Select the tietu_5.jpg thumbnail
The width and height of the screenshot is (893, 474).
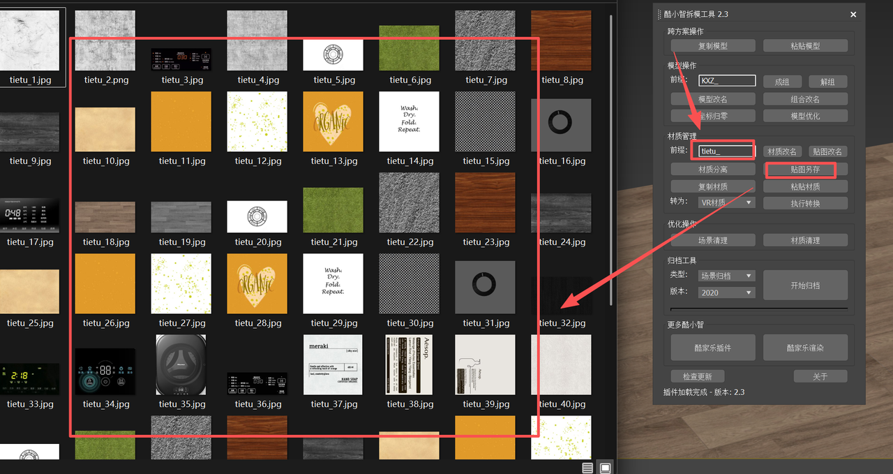(x=333, y=55)
